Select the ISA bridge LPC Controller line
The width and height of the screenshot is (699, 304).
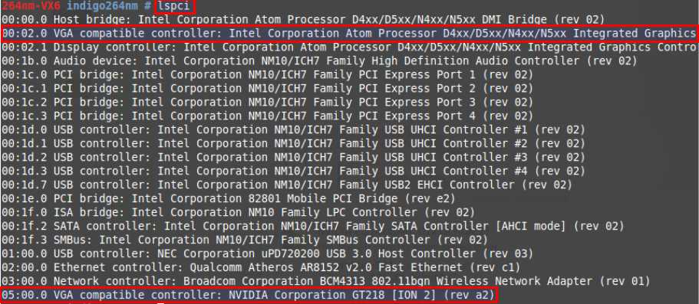point(238,212)
